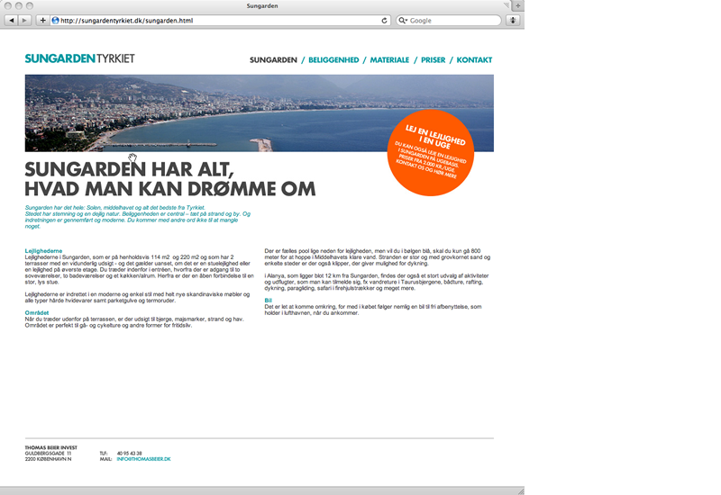Open the MATERIALE navigation item
This screenshot has height=495, width=721.
[389, 60]
